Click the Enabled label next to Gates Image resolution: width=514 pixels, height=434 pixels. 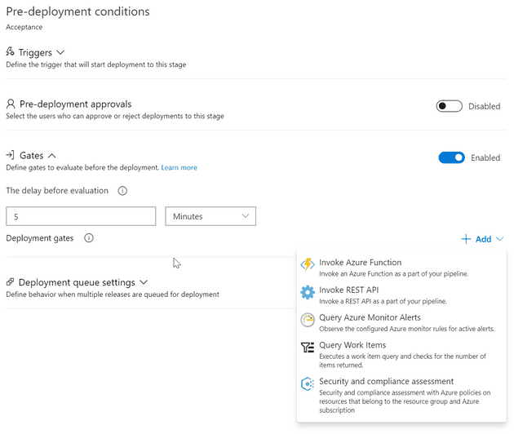pos(485,157)
